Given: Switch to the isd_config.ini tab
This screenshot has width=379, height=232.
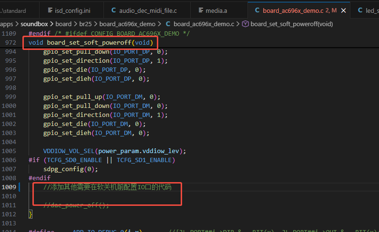Looking at the screenshot, I should click(x=72, y=10).
